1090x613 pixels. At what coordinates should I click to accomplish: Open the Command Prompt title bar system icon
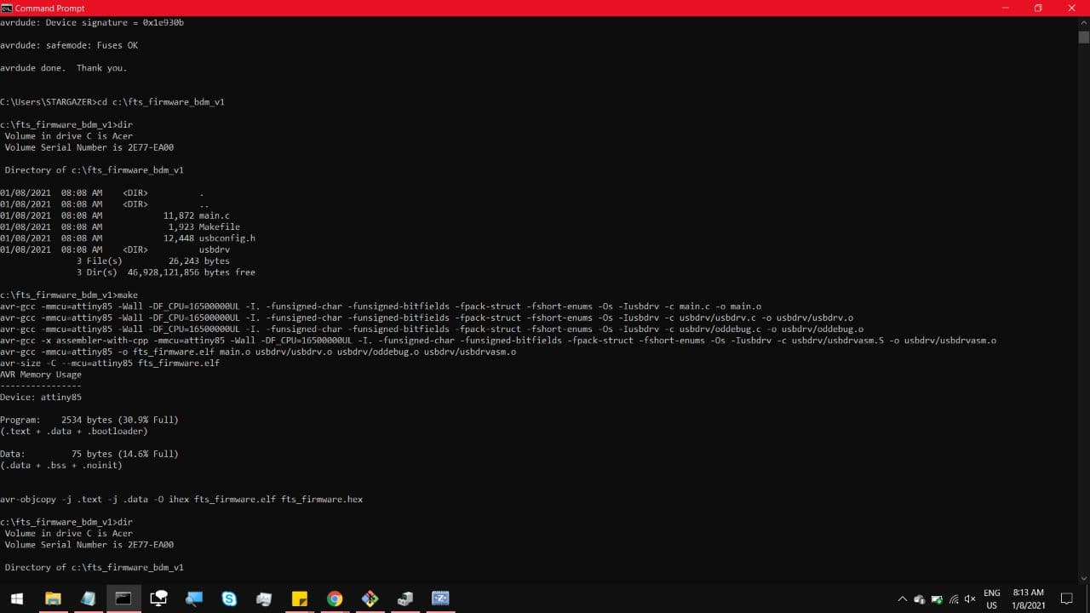tap(7, 8)
